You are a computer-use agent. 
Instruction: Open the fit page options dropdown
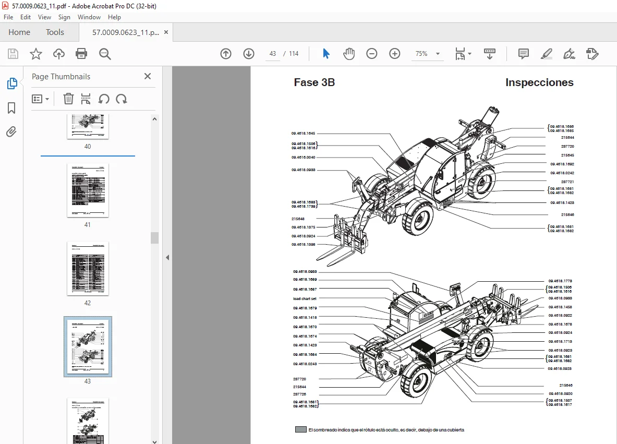pyautogui.click(x=463, y=54)
